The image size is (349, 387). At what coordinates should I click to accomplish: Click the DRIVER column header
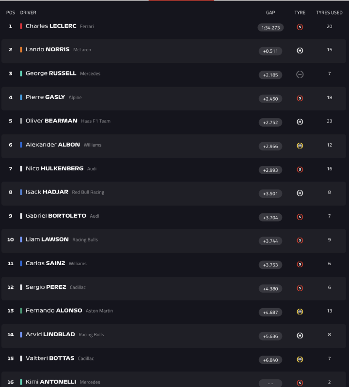point(28,13)
